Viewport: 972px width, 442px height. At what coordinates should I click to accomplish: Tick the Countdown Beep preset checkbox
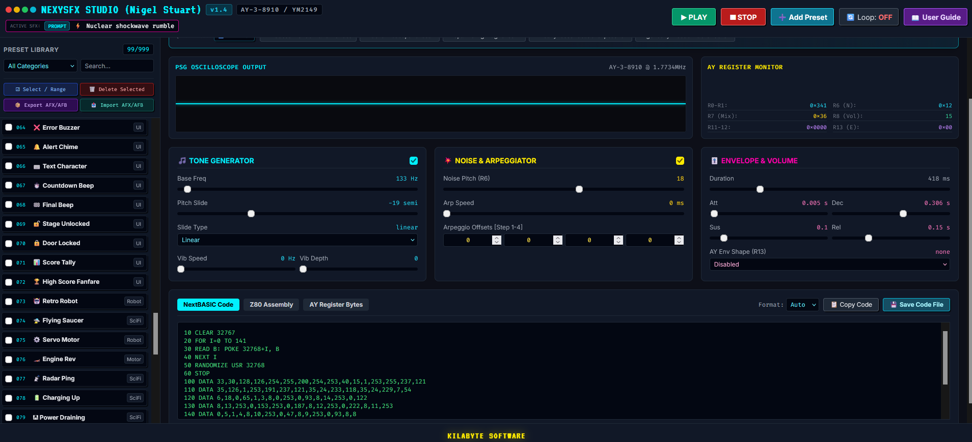[9, 185]
